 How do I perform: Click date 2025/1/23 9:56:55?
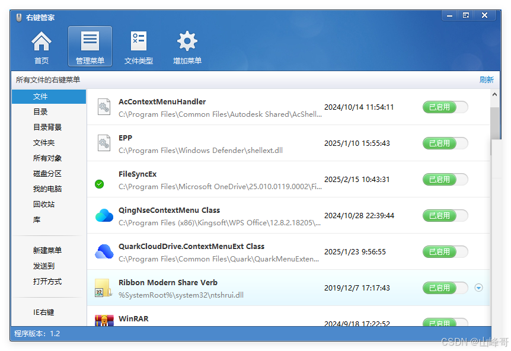(355, 251)
